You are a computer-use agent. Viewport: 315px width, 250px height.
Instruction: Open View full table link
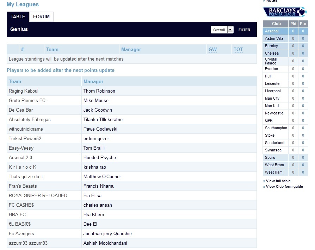tap(278, 181)
